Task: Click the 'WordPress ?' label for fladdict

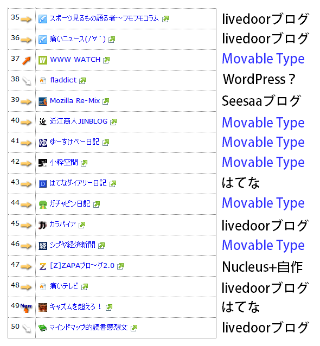Action: pyautogui.click(x=259, y=79)
